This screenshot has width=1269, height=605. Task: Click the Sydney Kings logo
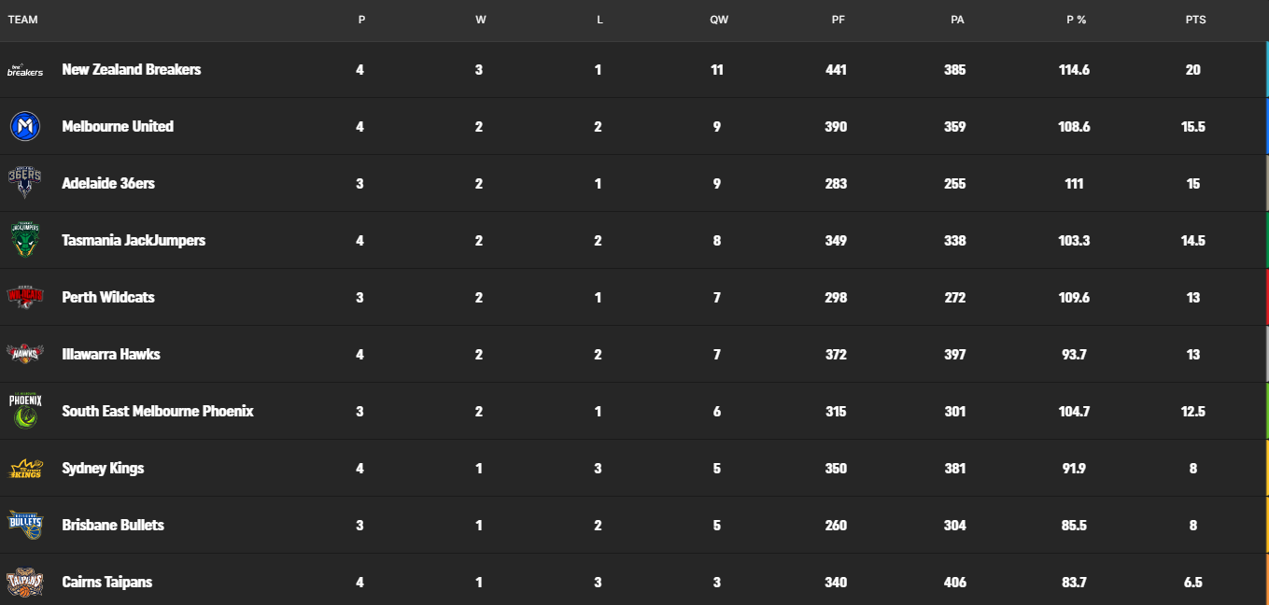pos(25,468)
